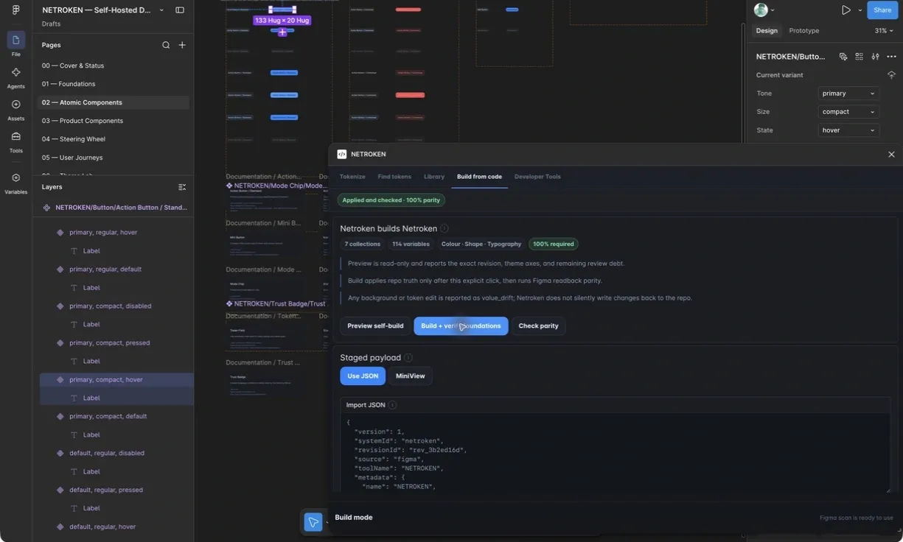Click the 7 collections chip
Image resolution: width=903 pixels, height=542 pixels.
(363, 244)
